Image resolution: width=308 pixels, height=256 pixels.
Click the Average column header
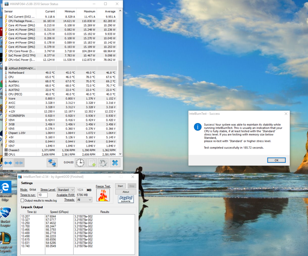pos(107,11)
